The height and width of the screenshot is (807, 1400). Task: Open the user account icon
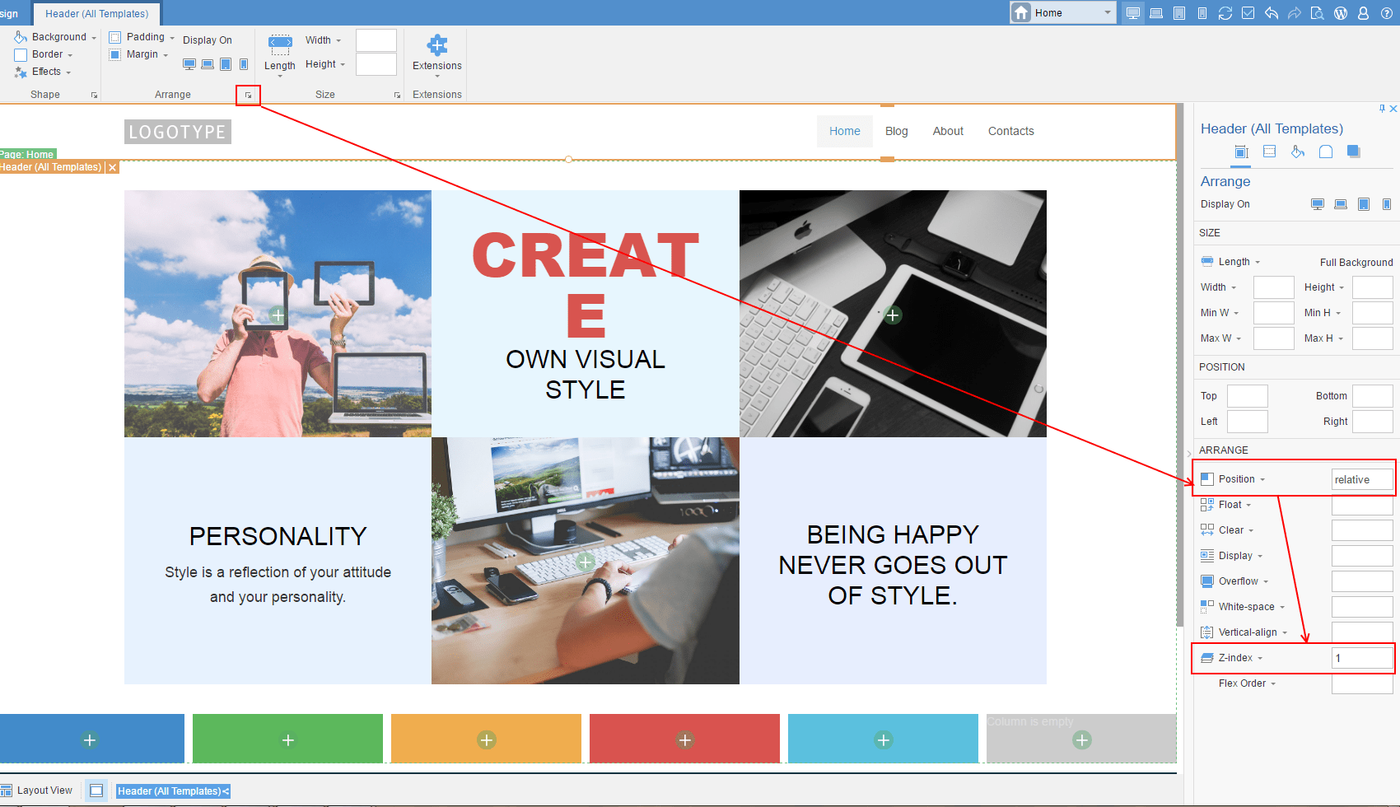click(x=1364, y=13)
